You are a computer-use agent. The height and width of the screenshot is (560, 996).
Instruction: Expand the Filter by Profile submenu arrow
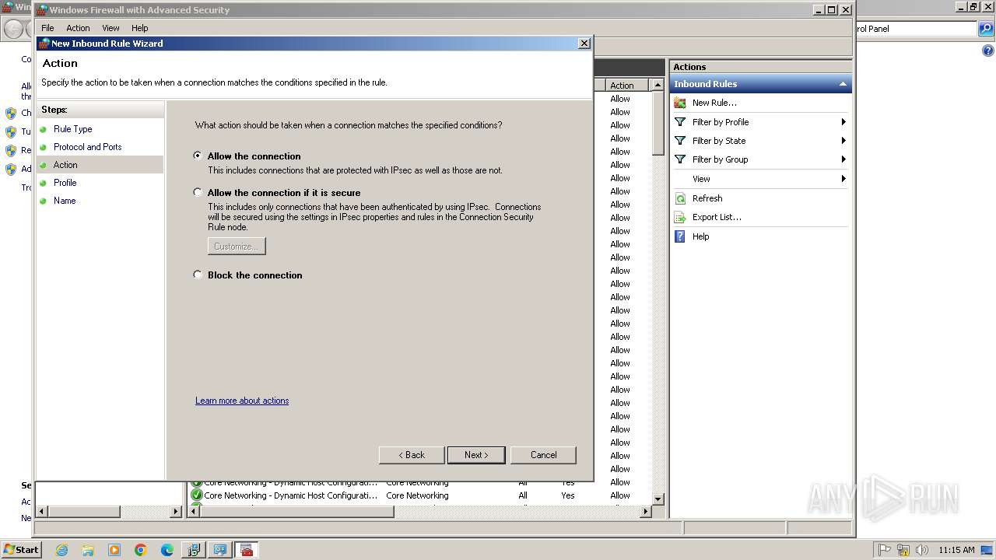tap(843, 122)
